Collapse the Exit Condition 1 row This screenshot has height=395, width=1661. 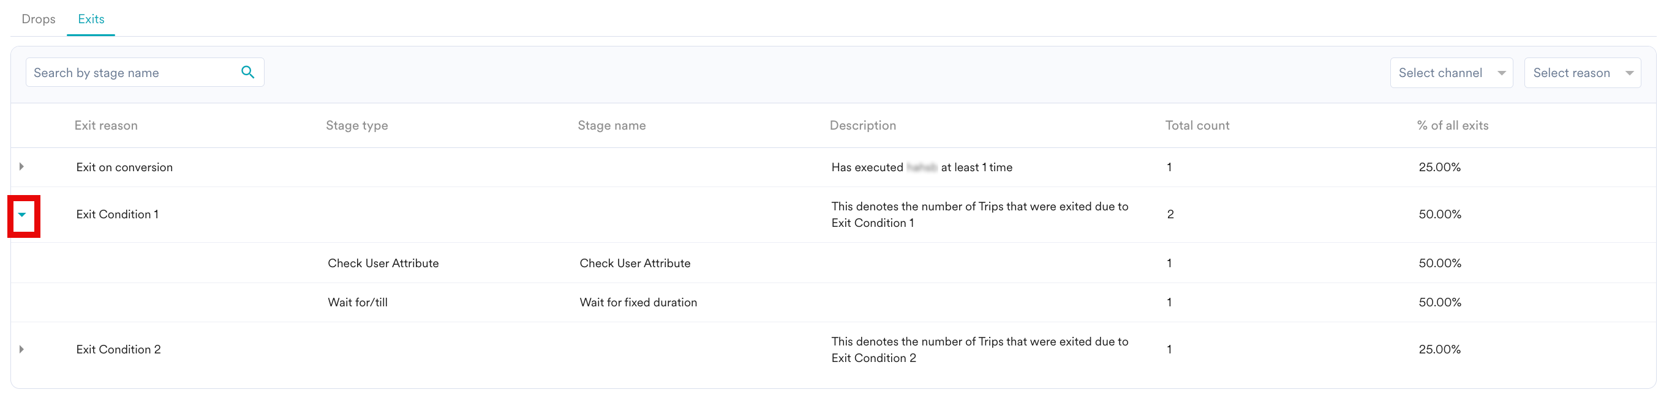(x=23, y=215)
